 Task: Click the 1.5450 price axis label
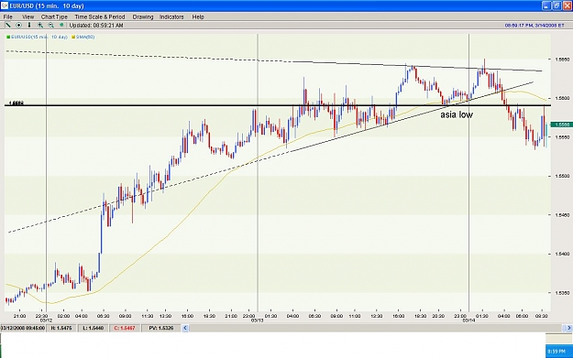pos(562,215)
